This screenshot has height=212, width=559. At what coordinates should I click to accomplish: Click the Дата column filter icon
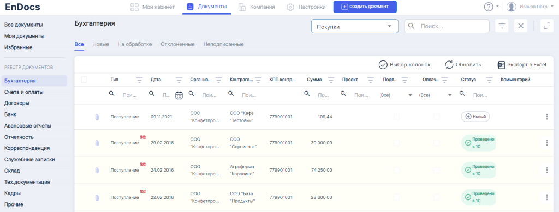(179, 80)
